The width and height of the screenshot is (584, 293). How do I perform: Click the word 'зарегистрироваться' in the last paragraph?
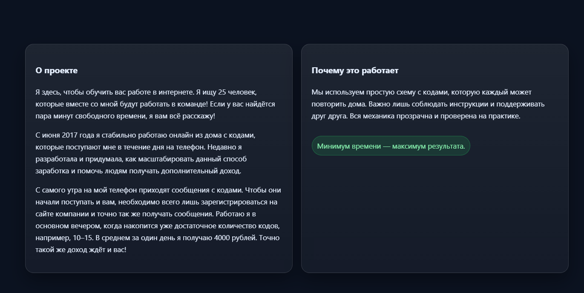(233, 202)
